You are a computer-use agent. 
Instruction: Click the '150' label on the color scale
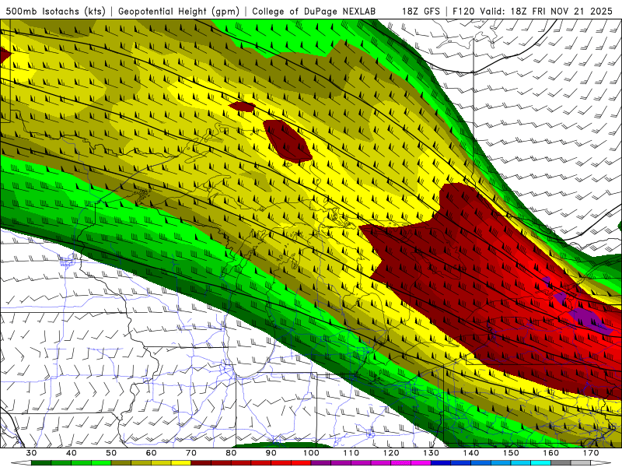512,453
